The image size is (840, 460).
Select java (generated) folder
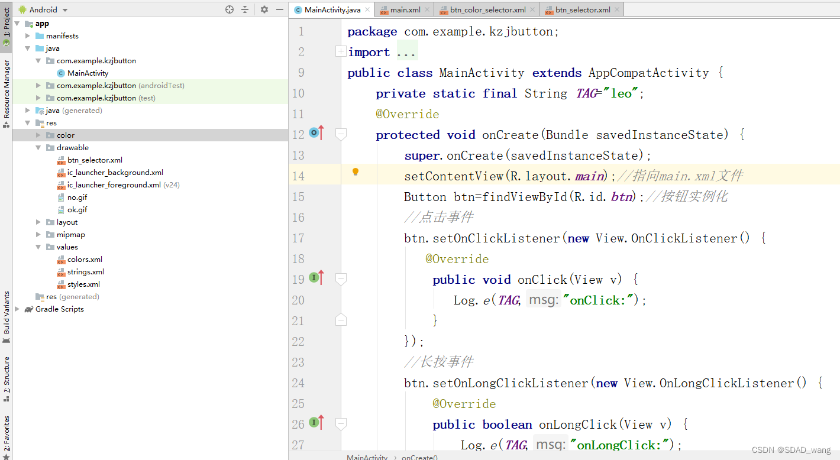click(74, 111)
